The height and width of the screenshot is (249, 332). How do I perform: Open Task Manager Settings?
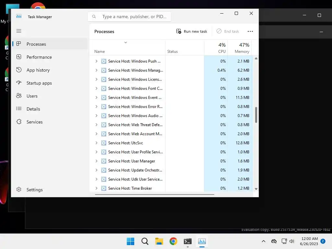click(50, 190)
